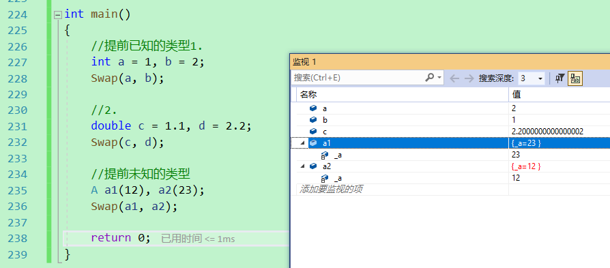Click the 监视 1 panel title bar

pyautogui.click(x=450, y=62)
